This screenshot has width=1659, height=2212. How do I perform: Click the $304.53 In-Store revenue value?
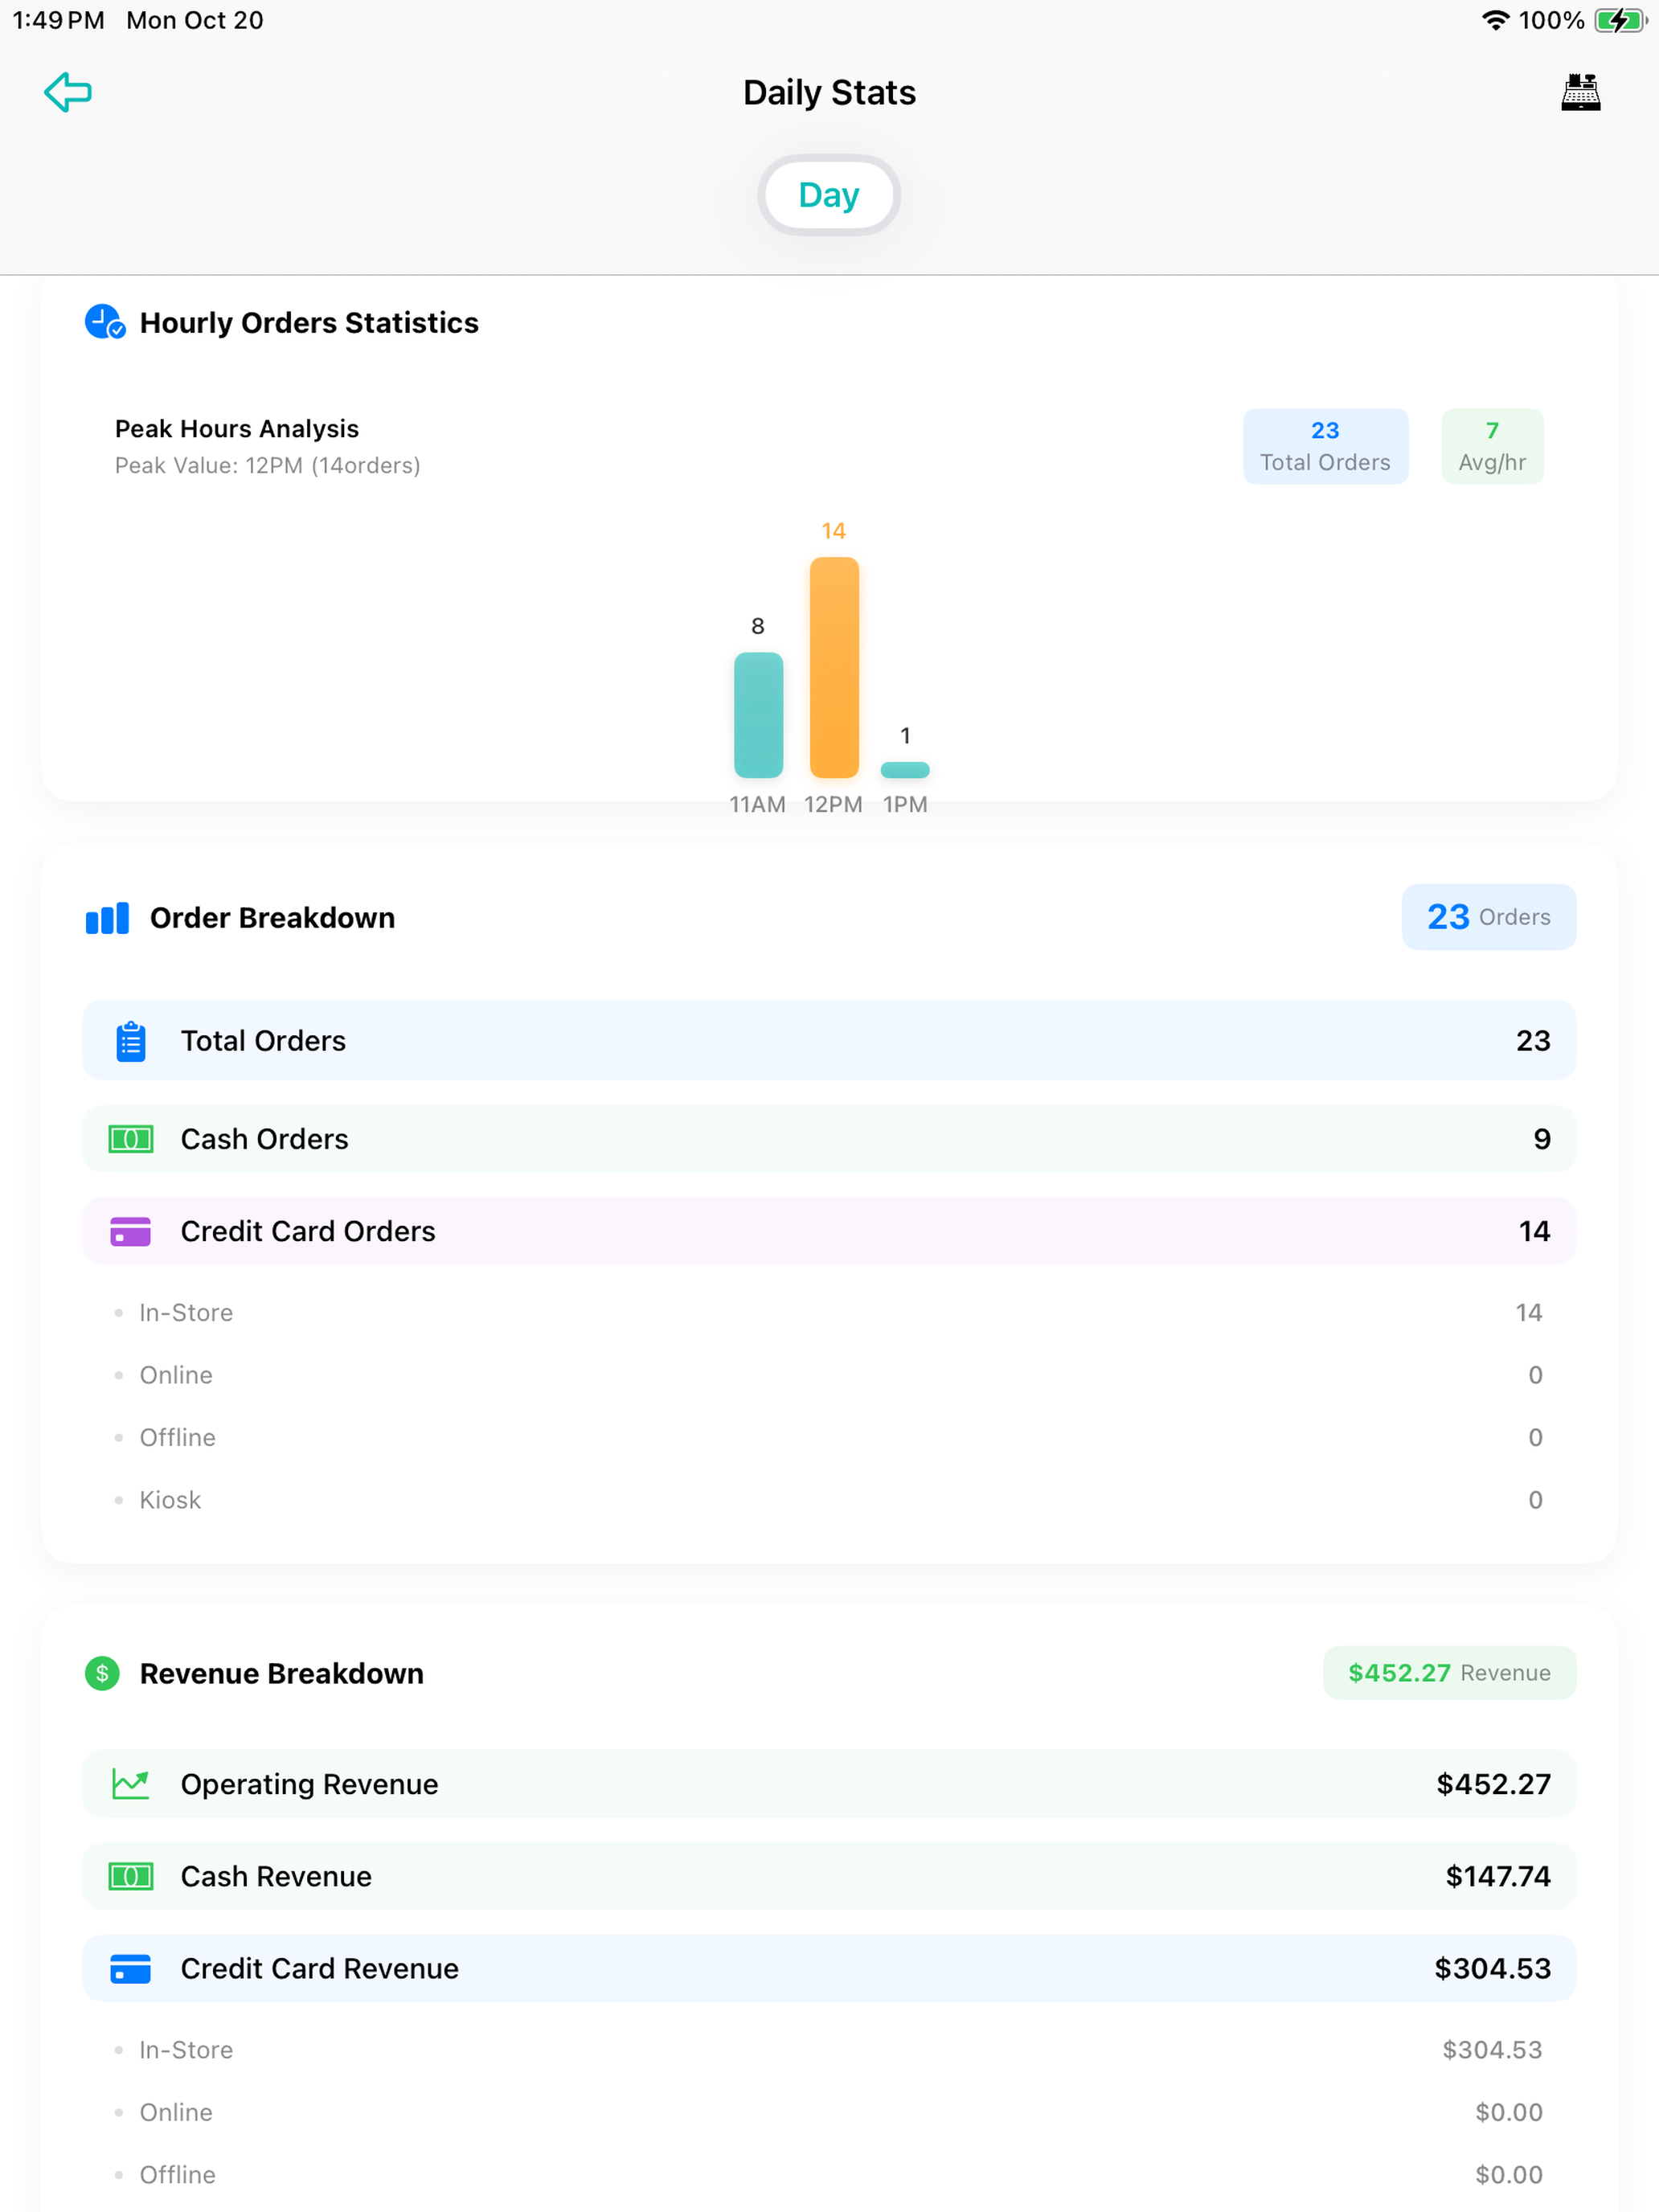pyautogui.click(x=1492, y=2050)
